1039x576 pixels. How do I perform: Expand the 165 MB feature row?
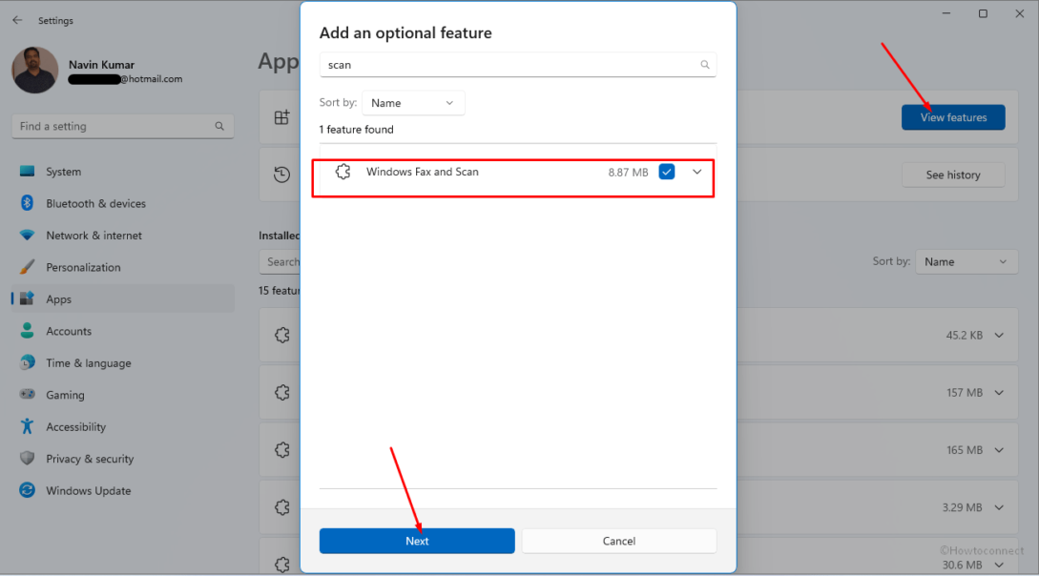[x=999, y=450]
